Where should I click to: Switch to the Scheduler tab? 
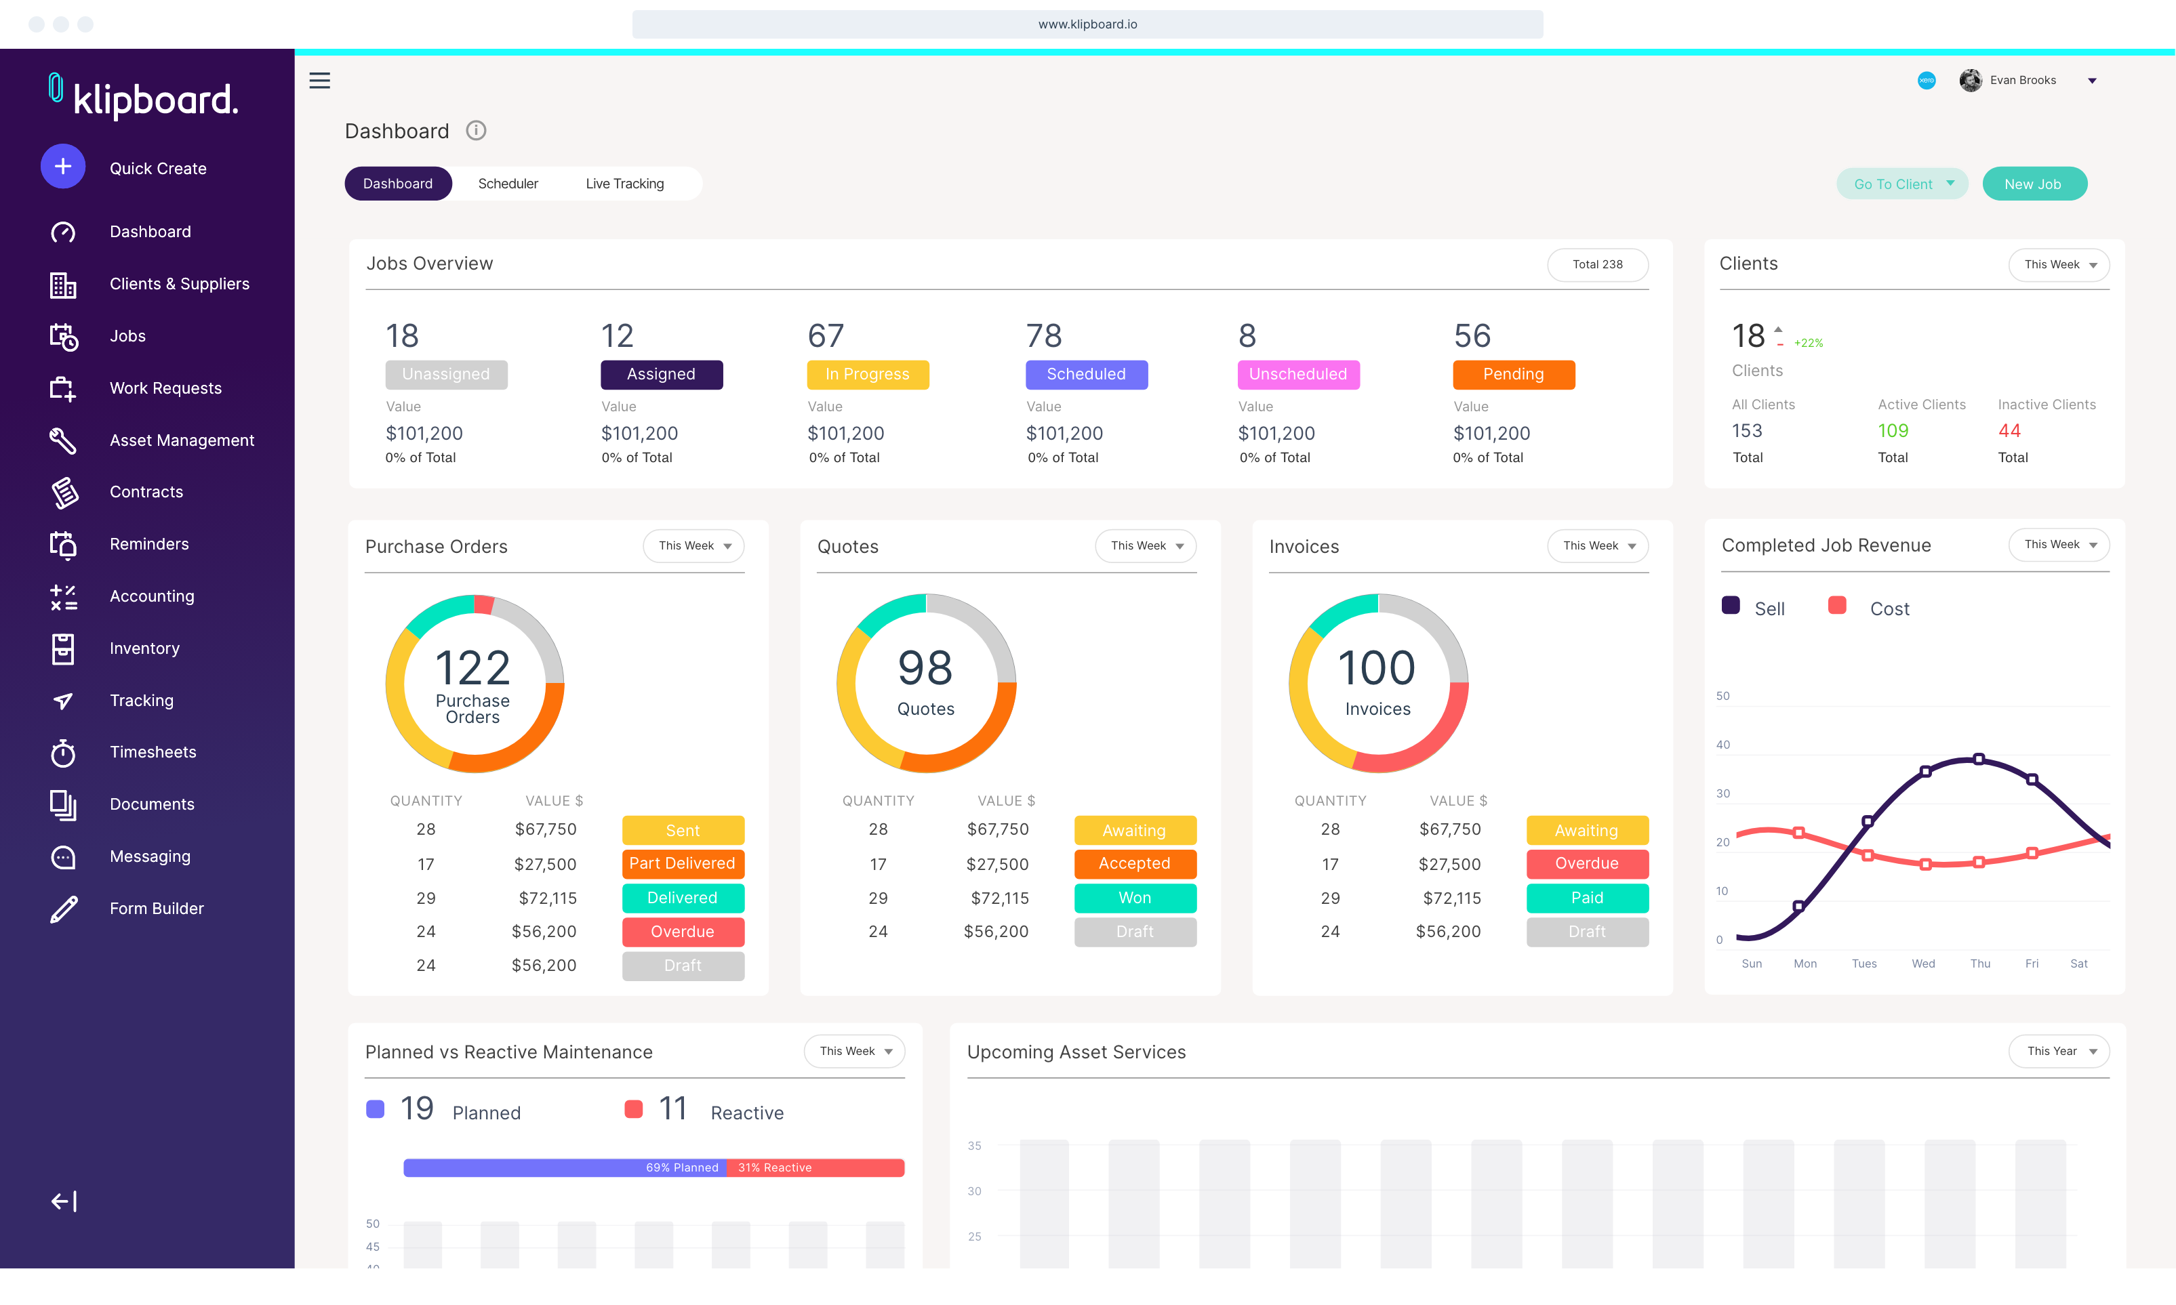(x=508, y=183)
